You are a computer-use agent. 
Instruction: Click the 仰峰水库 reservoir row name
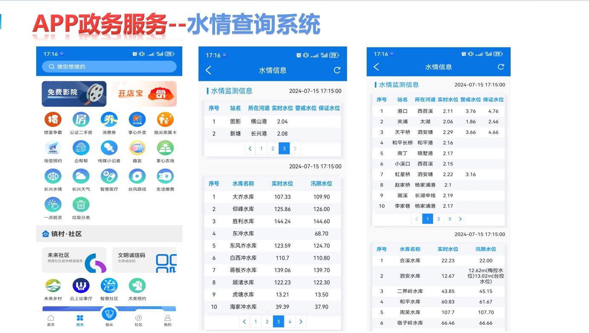coord(243,209)
